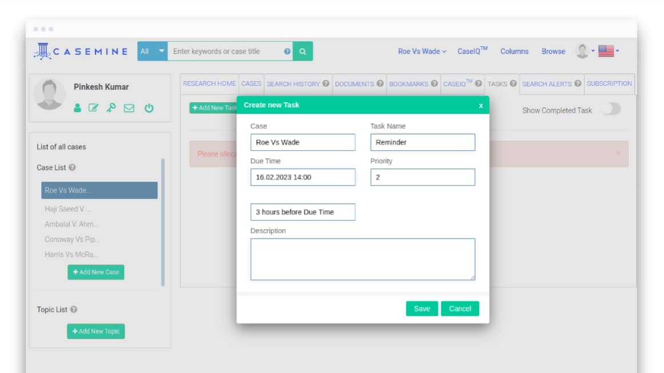Open the envelope mail icon
Viewport: 664px width, 373px height.
(129, 108)
